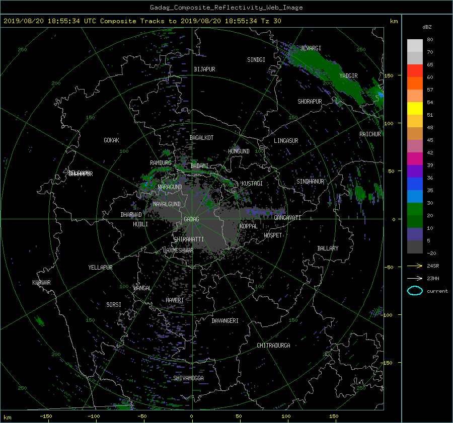
Task: Click the RAICHUR city label
Action: pos(370,134)
